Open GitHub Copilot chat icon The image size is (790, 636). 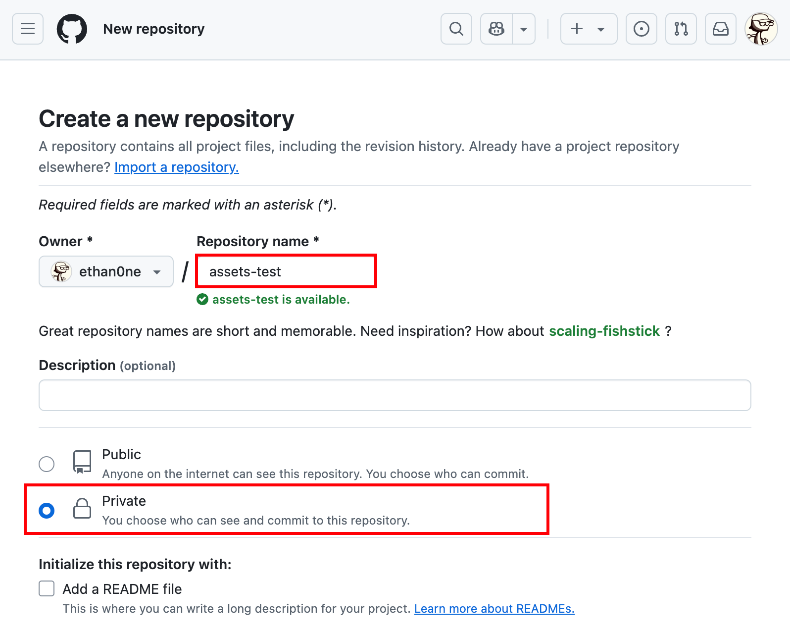(496, 29)
